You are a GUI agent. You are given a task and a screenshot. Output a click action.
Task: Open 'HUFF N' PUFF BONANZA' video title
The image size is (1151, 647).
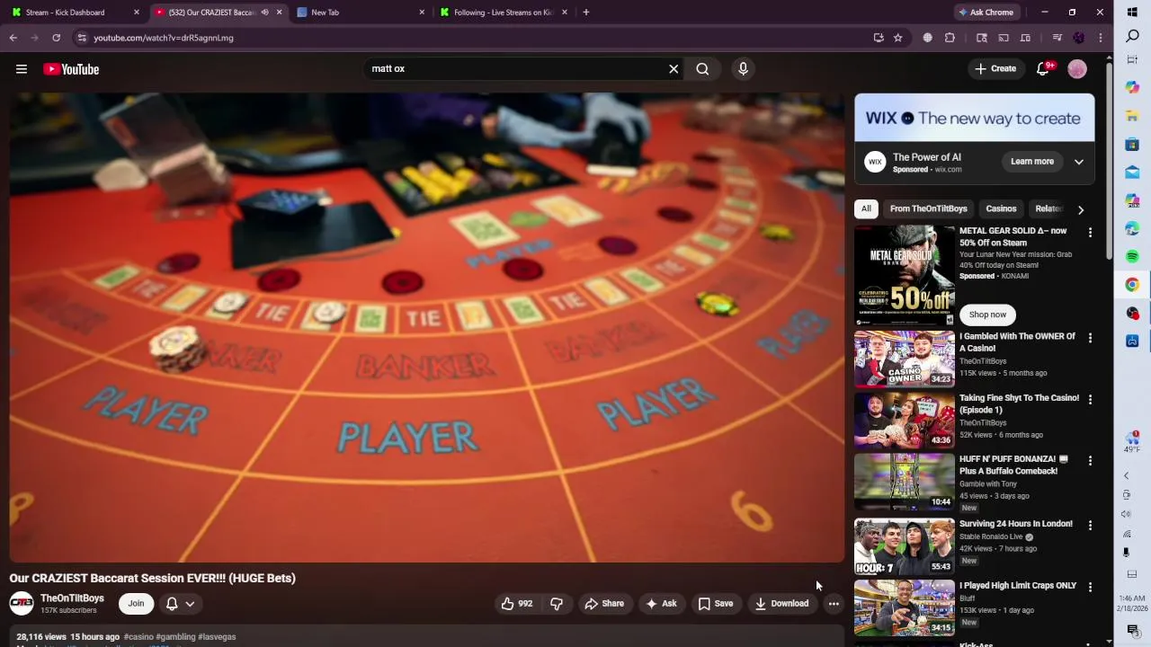(x=1013, y=465)
